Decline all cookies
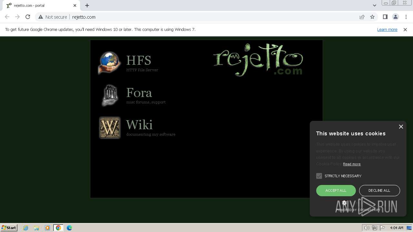Screen dimensions: 413x232 pos(379,190)
